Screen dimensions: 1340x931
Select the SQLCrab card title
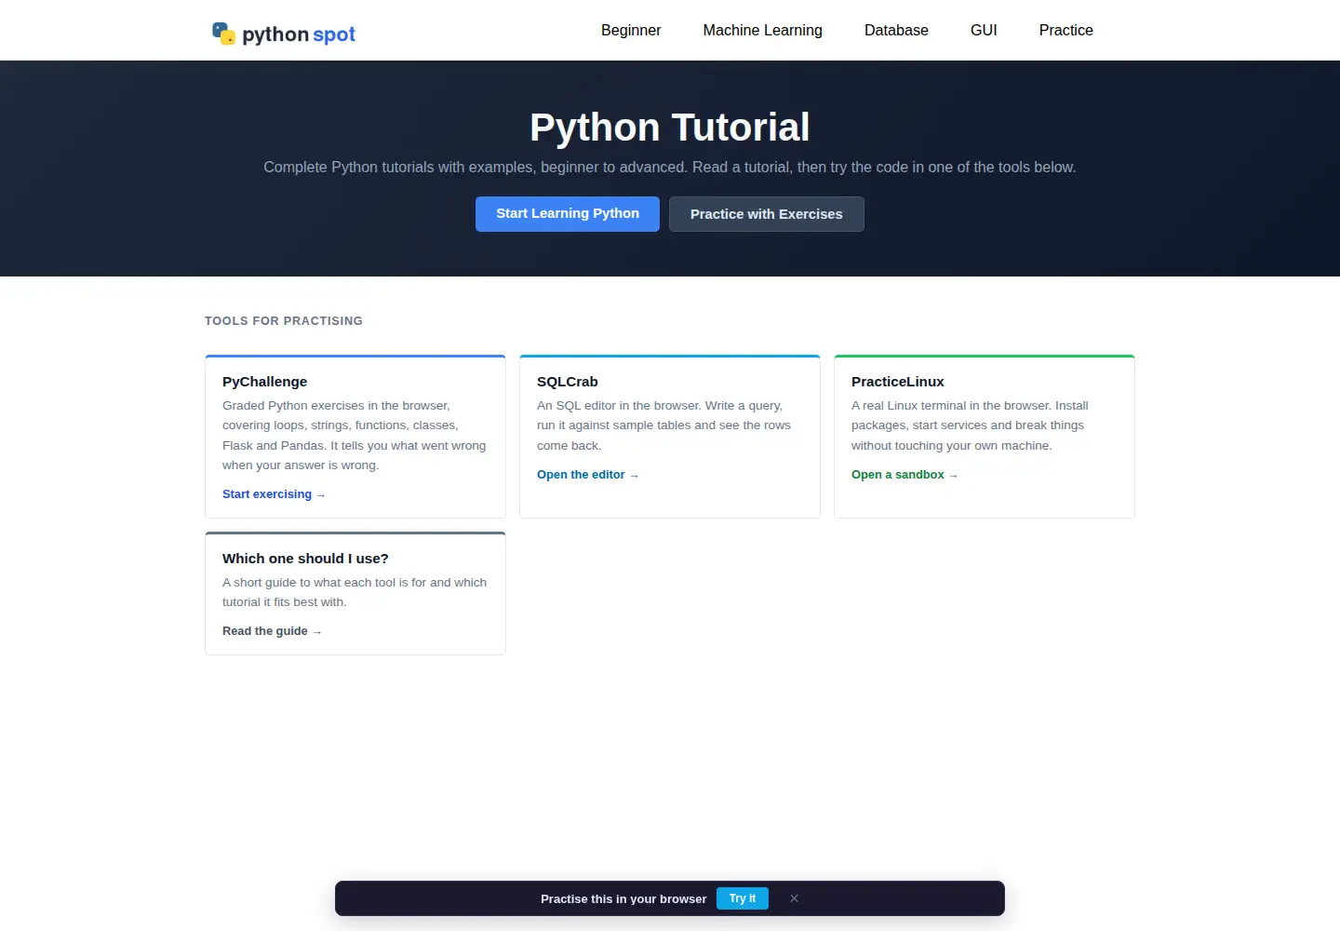point(567,382)
